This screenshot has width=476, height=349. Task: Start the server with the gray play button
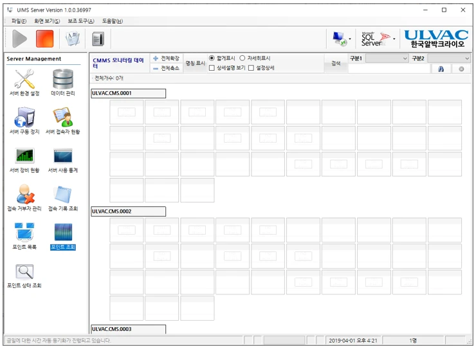click(19, 39)
